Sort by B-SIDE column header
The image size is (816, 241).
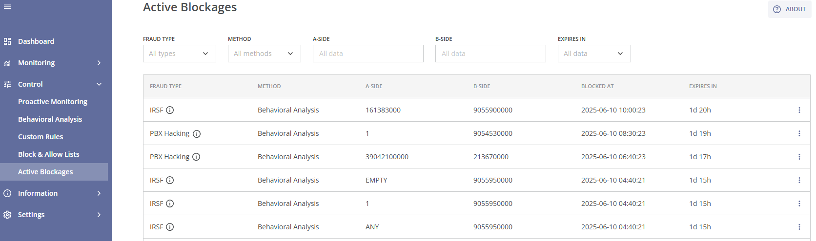click(482, 86)
